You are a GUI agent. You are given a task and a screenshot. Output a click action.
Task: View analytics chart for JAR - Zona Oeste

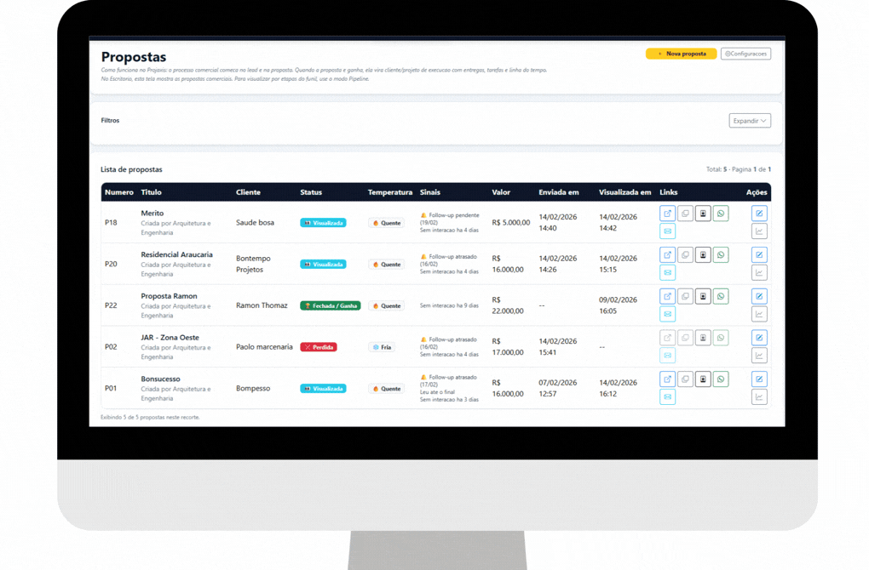point(759,356)
